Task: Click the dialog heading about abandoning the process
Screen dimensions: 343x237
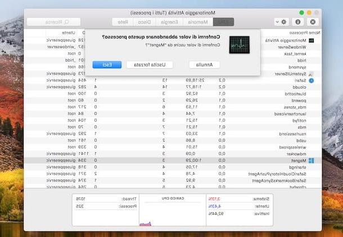Action: (161, 37)
